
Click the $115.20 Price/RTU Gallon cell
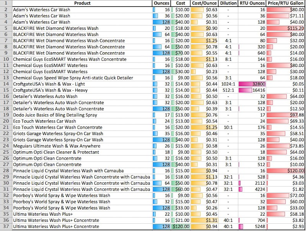click(285, 28)
